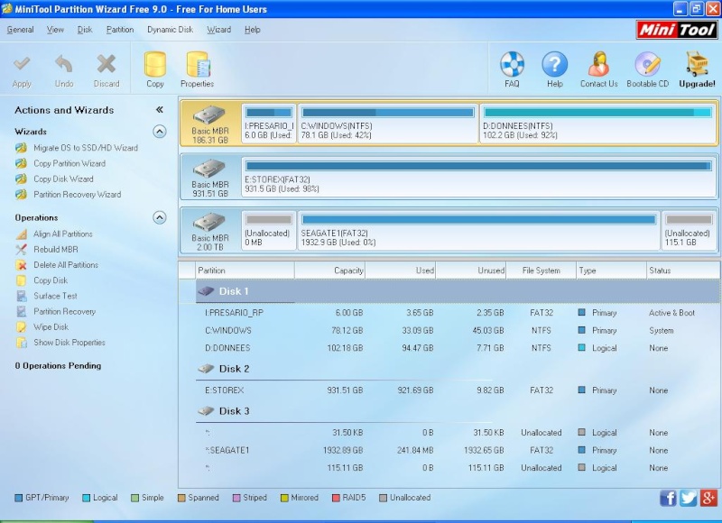Open the Partition Recovery Wizard

point(77,195)
